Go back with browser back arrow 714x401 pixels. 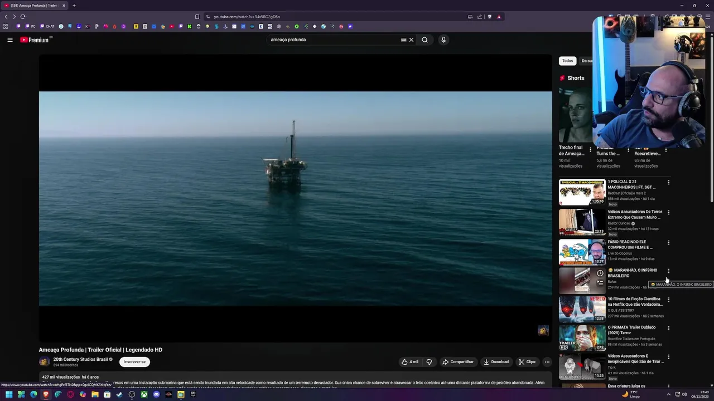click(6, 17)
